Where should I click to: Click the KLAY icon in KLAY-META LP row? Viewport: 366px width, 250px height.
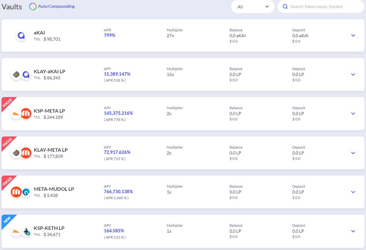pyautogui.click(x=16, y=153)
